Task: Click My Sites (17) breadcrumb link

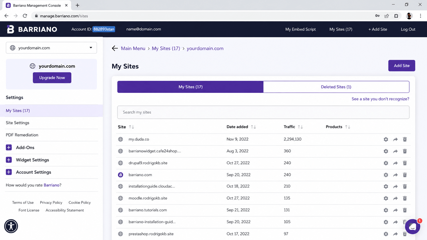Action: click(166, 48)
